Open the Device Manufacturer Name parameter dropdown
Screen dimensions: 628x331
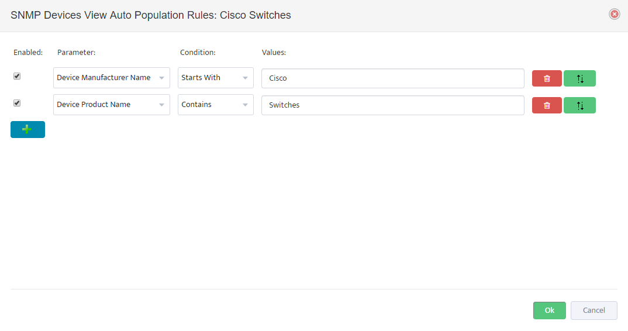[x=111, y=78]
